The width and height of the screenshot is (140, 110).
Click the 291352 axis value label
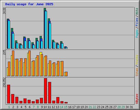[4, 82]
